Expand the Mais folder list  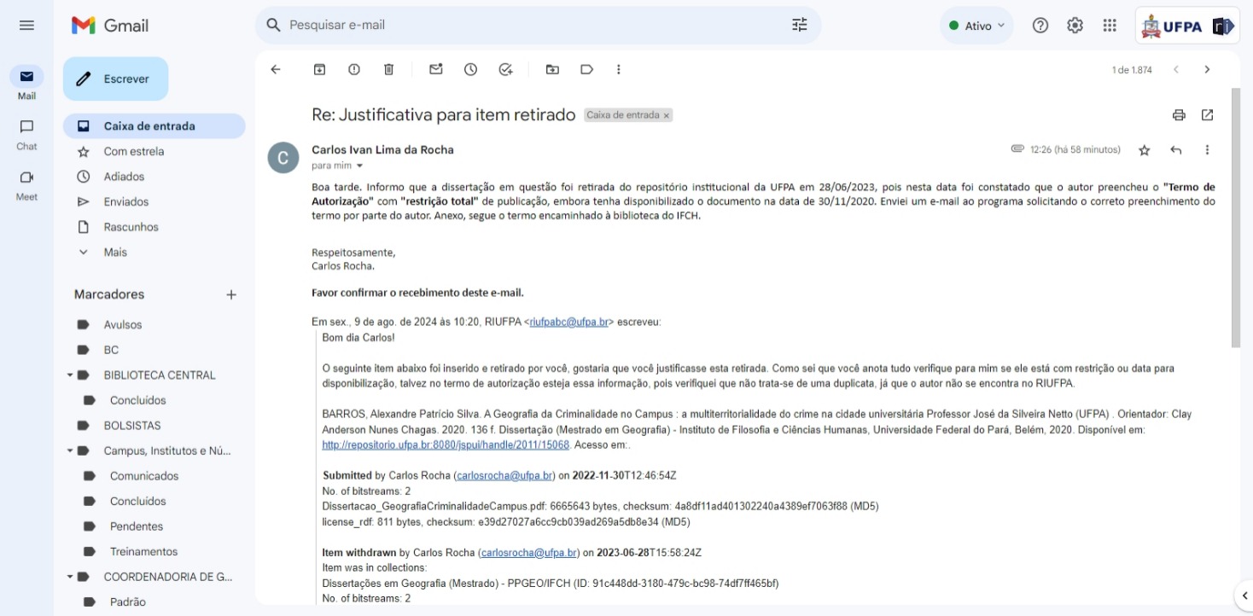[x=115, y=253]
